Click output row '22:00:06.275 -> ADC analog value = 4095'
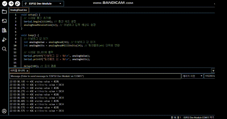 click(34, 88)
